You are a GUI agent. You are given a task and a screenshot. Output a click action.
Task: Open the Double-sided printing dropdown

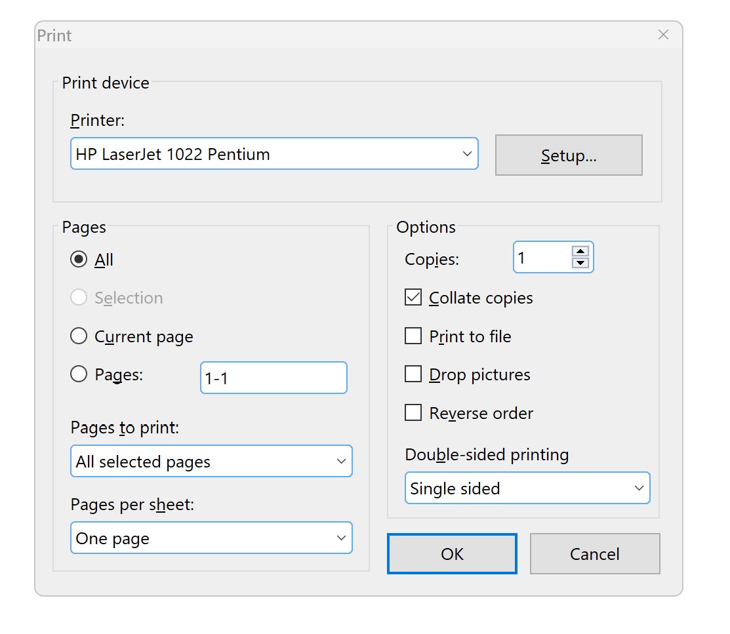tap(527, 488)
